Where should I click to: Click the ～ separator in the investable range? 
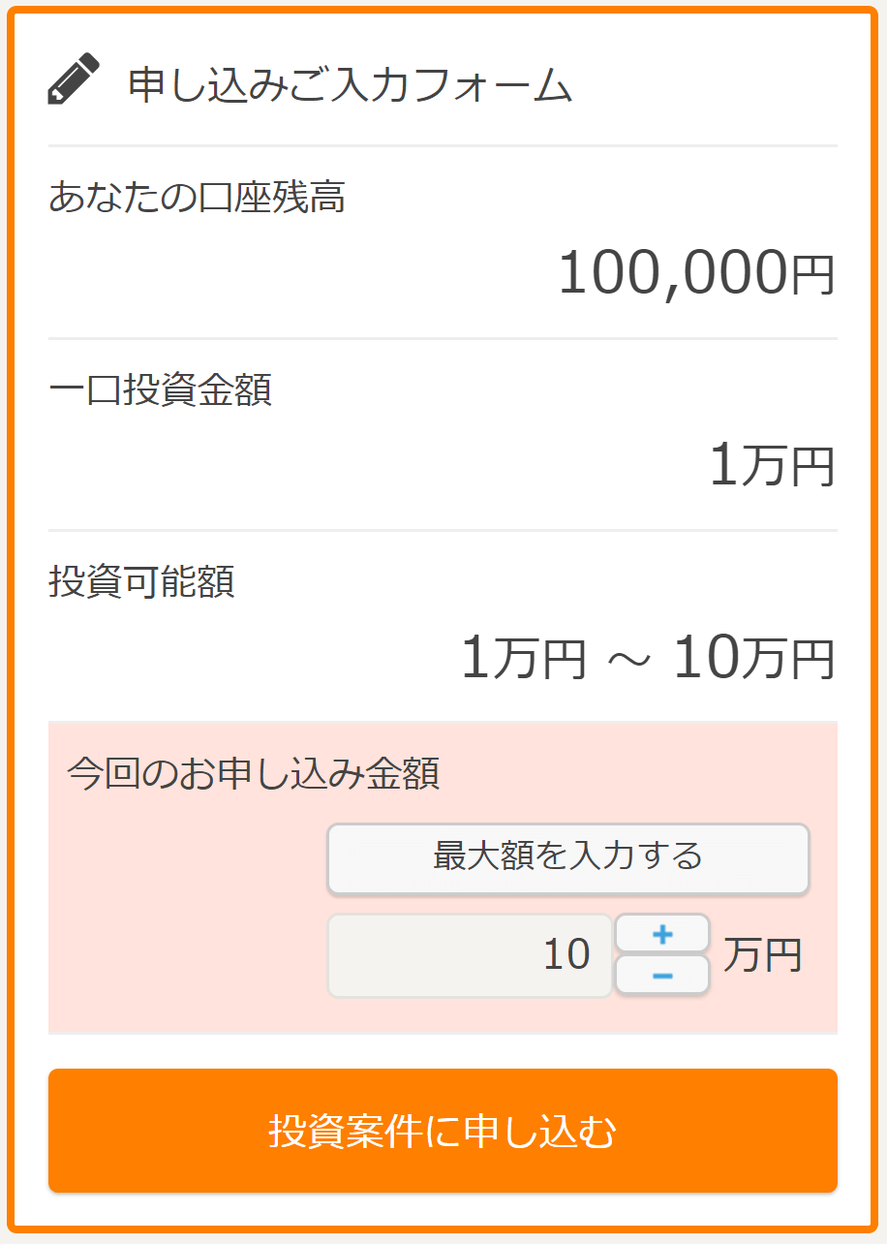[629, 661]
